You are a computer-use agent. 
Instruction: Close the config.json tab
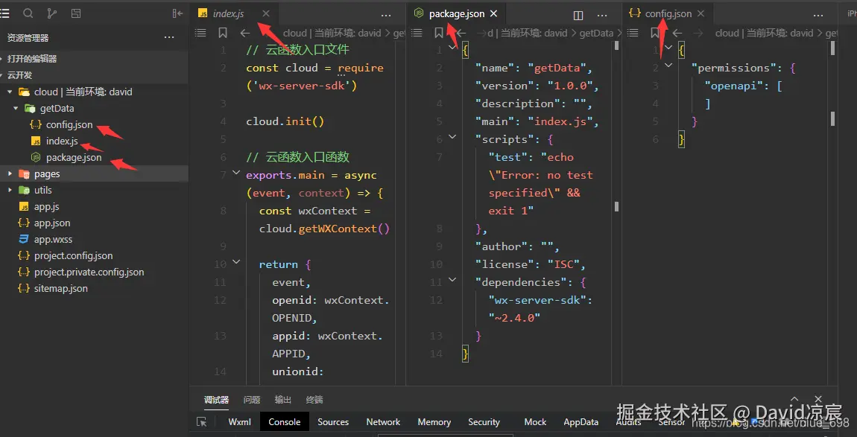click(x=701, y=13)
